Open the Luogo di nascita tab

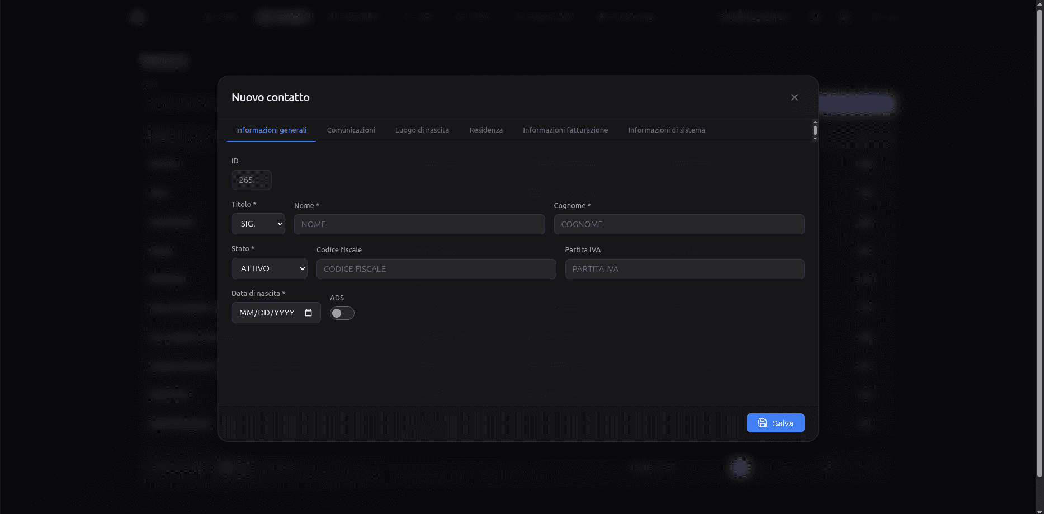point(422,130)
